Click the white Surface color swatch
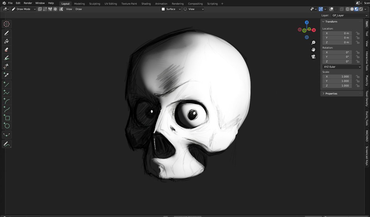Viewport: 370px width, 217px height. pos(163,9)
